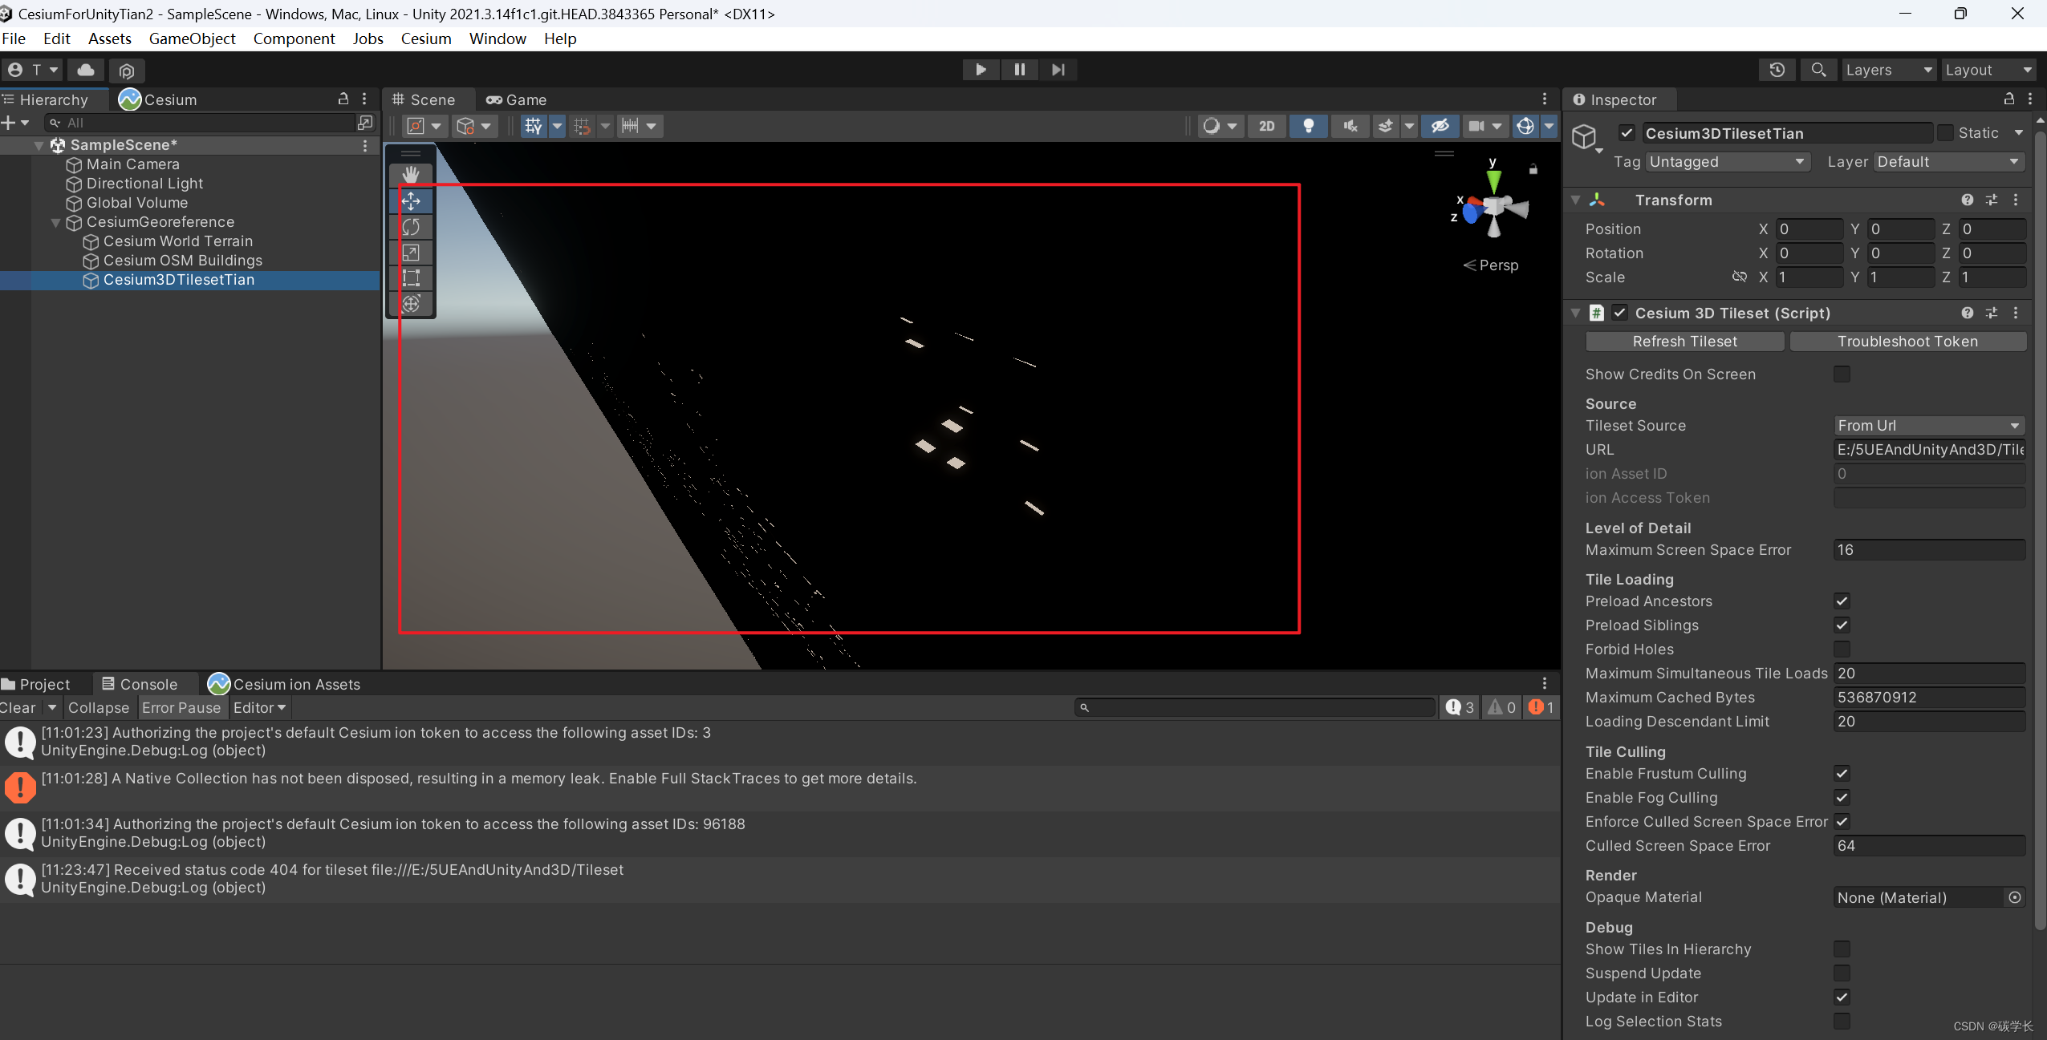Toggle scene lighting with the lightbulb icon
Image resolution: width=2047 pixels, height=1040 pixels.
[1308, 126]
